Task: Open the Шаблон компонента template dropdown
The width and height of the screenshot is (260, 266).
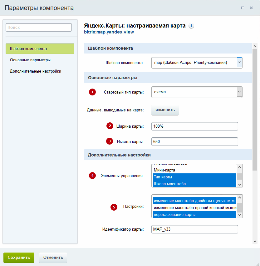Action: click(x=197, y=63)
